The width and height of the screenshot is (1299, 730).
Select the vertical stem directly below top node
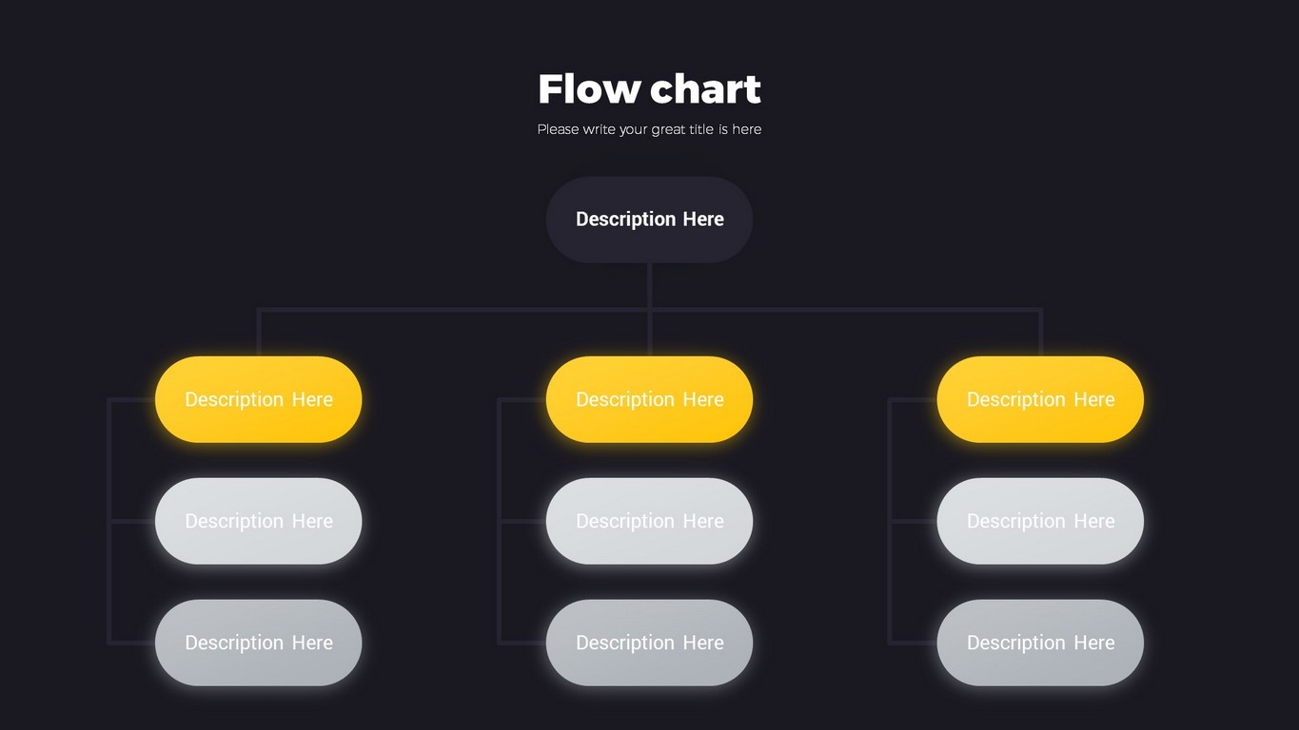point(649,284)
